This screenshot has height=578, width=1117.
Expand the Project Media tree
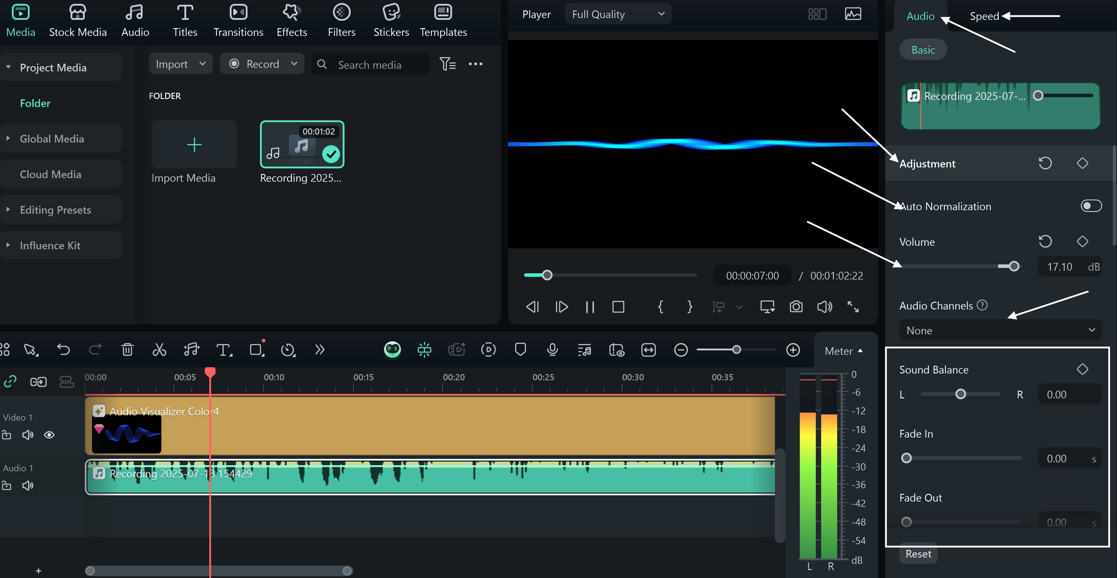click(x=8, y=67)
